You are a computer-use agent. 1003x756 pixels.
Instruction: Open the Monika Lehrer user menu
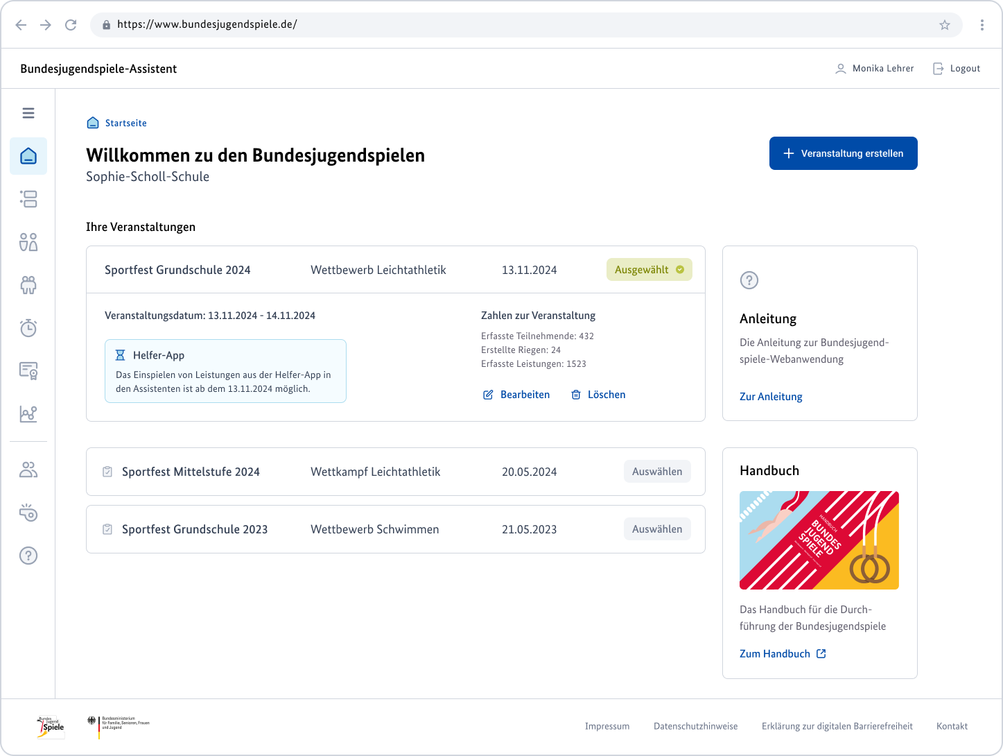(x=875, y=69)
